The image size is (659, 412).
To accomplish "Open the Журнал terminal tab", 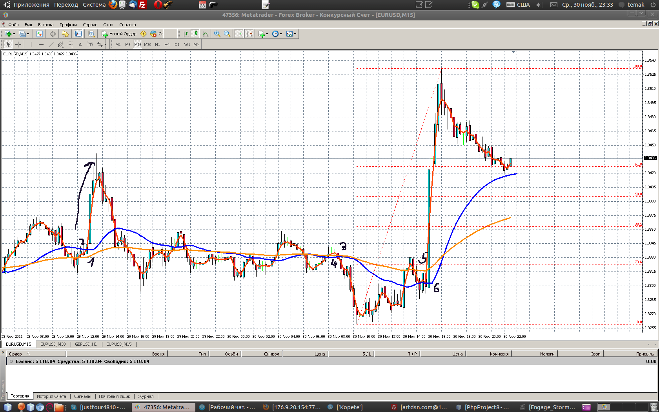I will click(146, 396).
